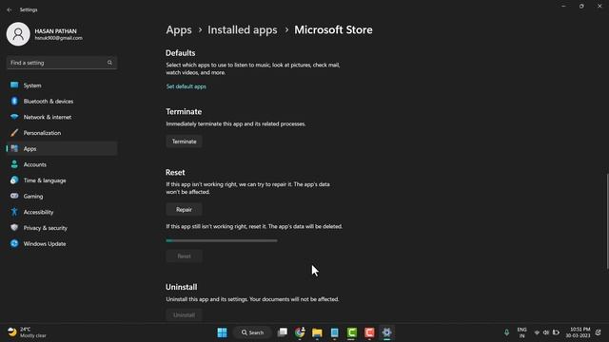This screenshot has width=609, height=342.
Task: Open Gaming settings
Action: pos(62,197)
